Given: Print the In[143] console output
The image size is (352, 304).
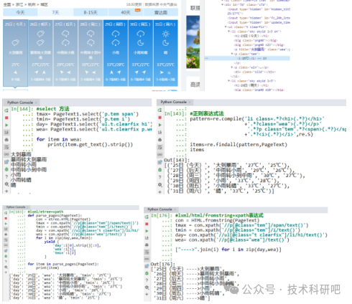Looking at the screenshot, I should [x=159, y=140].
